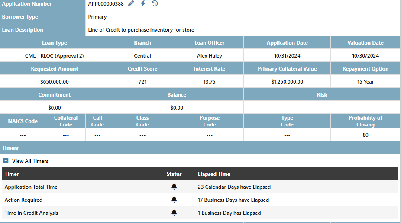
Task: Select the application number APP000000388 text
Action: coord(106,4)
